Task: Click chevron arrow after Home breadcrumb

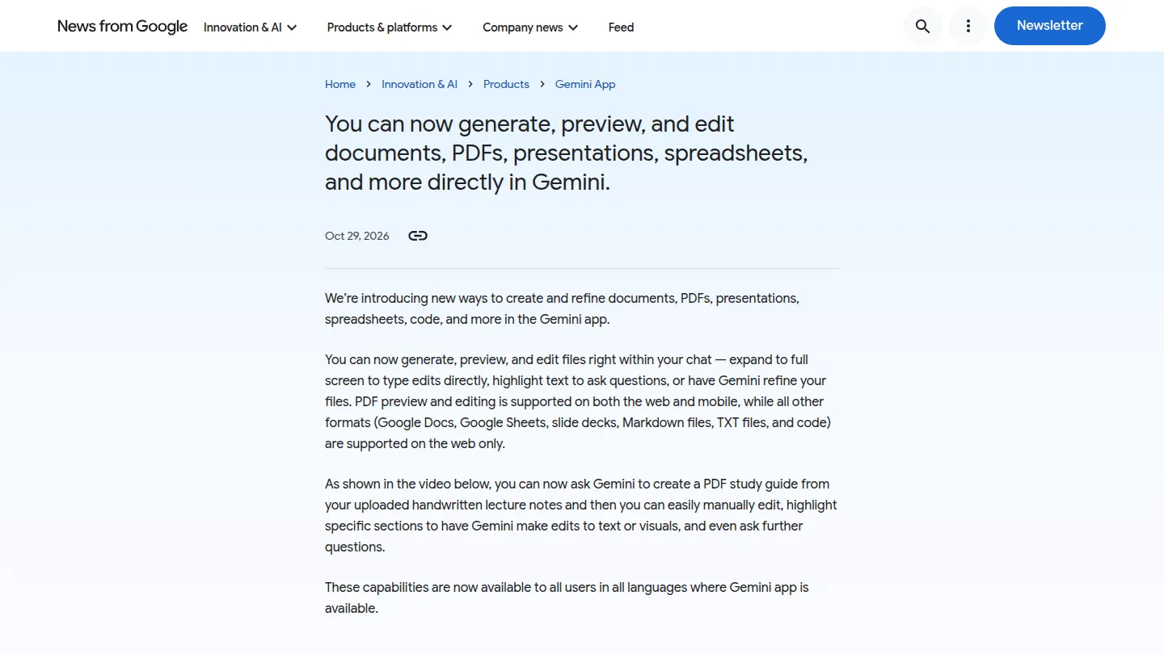Action: (369, 84)
